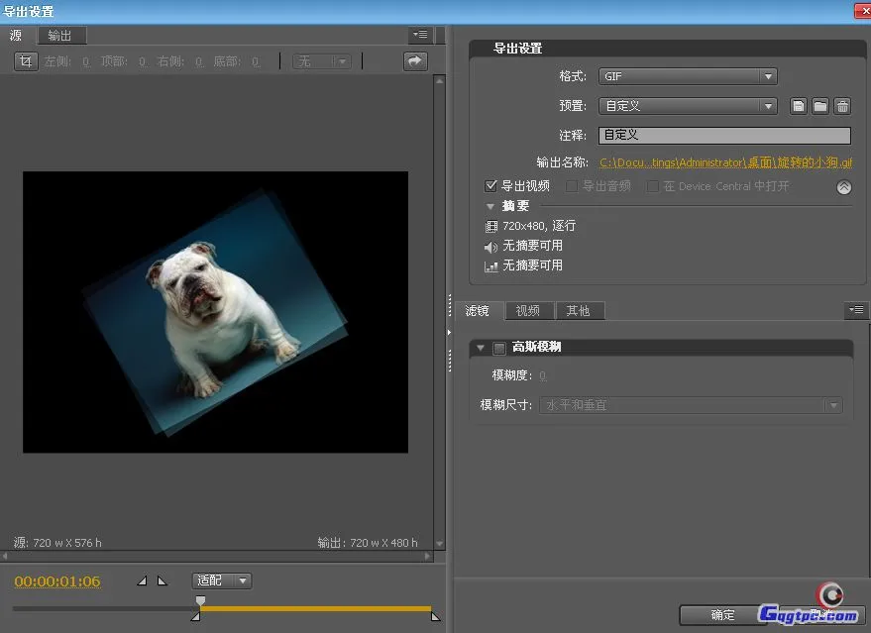Delete preset with the trash icon

pyautogui.click(x=841, y=106)
